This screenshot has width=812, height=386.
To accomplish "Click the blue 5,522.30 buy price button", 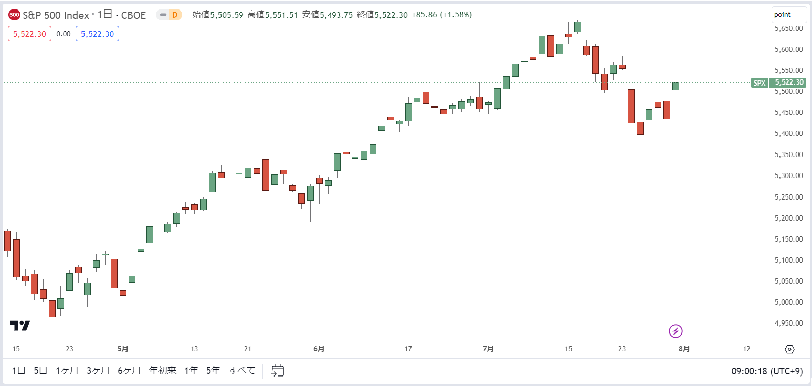I will click(97, 34).
